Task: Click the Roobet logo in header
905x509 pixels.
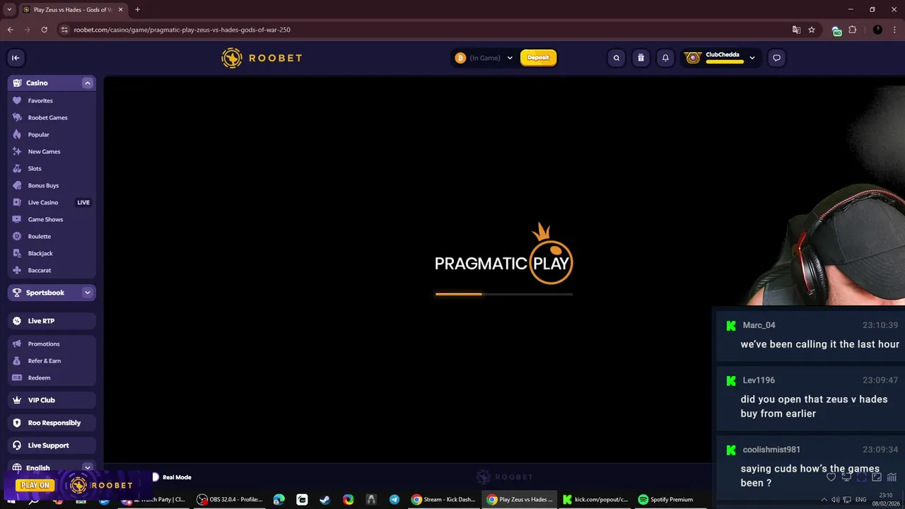Action: coord(262,58)
